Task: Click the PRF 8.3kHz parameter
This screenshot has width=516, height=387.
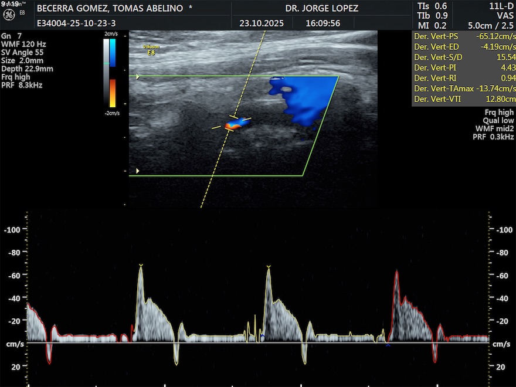Action: click(x=22, y=85)
